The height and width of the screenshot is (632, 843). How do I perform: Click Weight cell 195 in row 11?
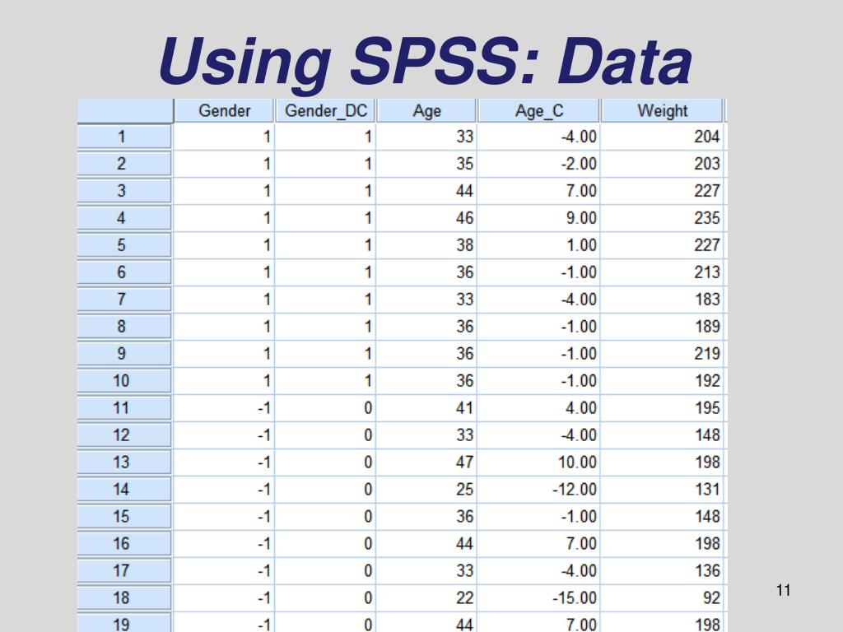click(662, 408)
